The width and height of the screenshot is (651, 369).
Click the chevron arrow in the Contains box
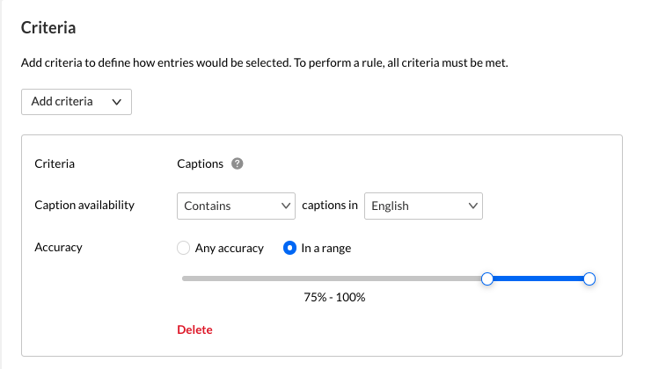(x=285, y=206)
